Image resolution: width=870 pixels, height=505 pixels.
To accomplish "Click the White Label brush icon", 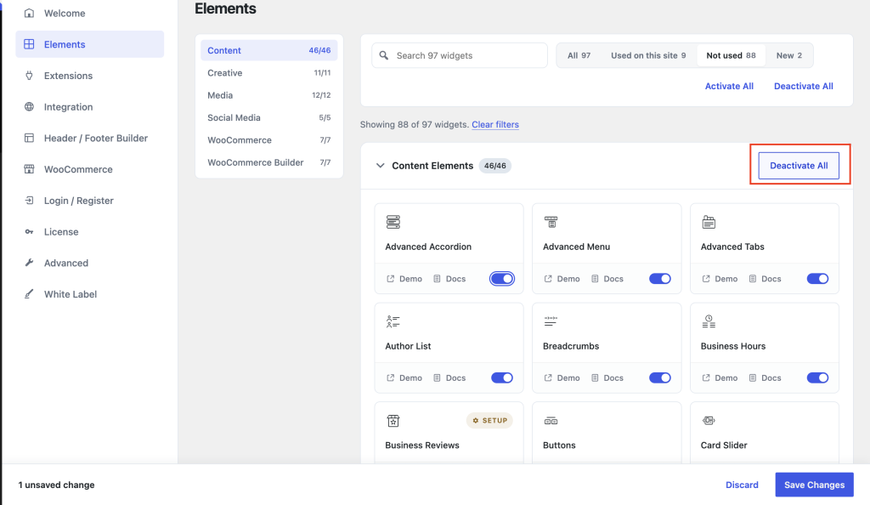I will tap(30, 294).
